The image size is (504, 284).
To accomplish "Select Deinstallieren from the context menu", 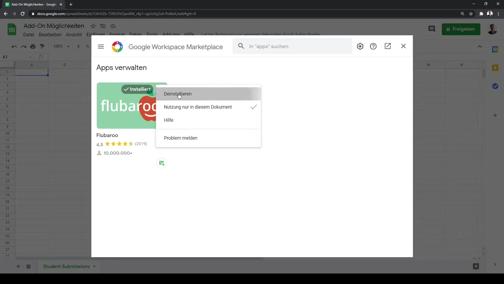I will click(x=208, y=94).
